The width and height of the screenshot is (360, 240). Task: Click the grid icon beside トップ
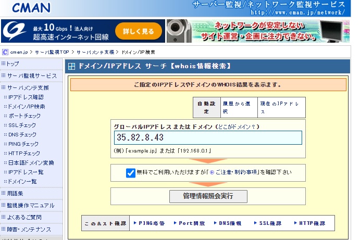[4, 64]
